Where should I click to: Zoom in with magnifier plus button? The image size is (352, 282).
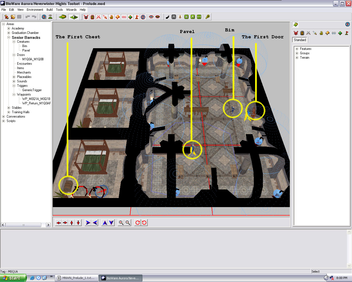pos(121,223)
